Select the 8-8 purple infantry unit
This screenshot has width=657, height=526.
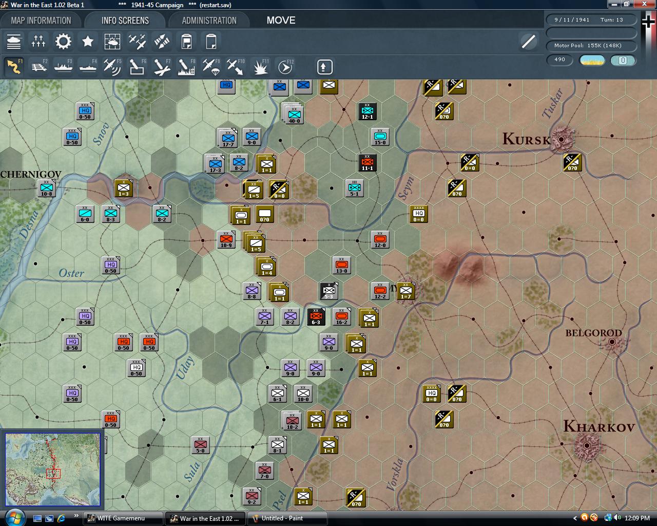pos(252,291)
